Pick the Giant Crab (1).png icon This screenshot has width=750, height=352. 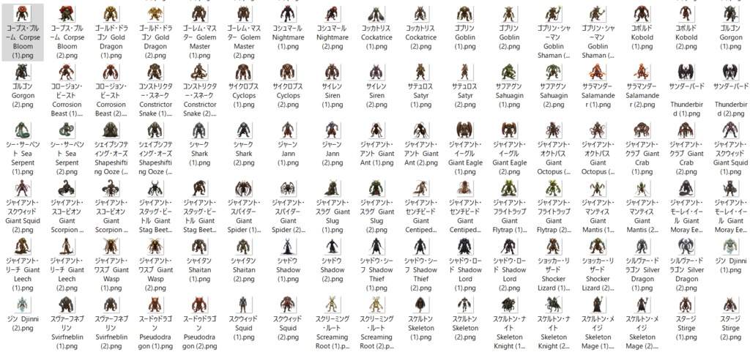[x=642, y=130]
